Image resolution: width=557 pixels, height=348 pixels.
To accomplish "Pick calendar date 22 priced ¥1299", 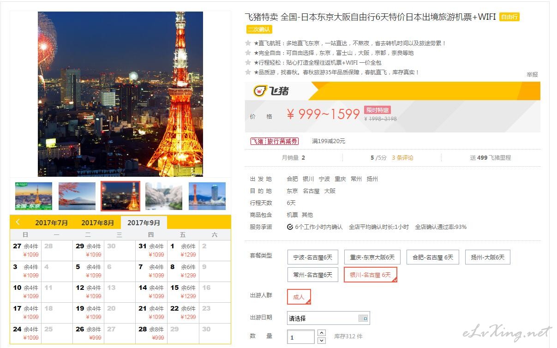I will (183, 313).
